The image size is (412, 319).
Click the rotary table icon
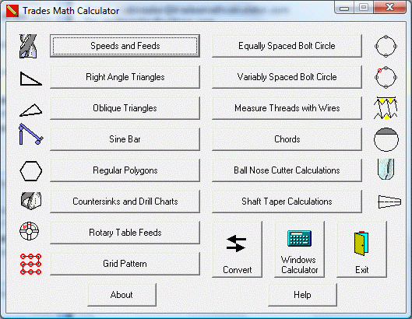click(30, 231)
